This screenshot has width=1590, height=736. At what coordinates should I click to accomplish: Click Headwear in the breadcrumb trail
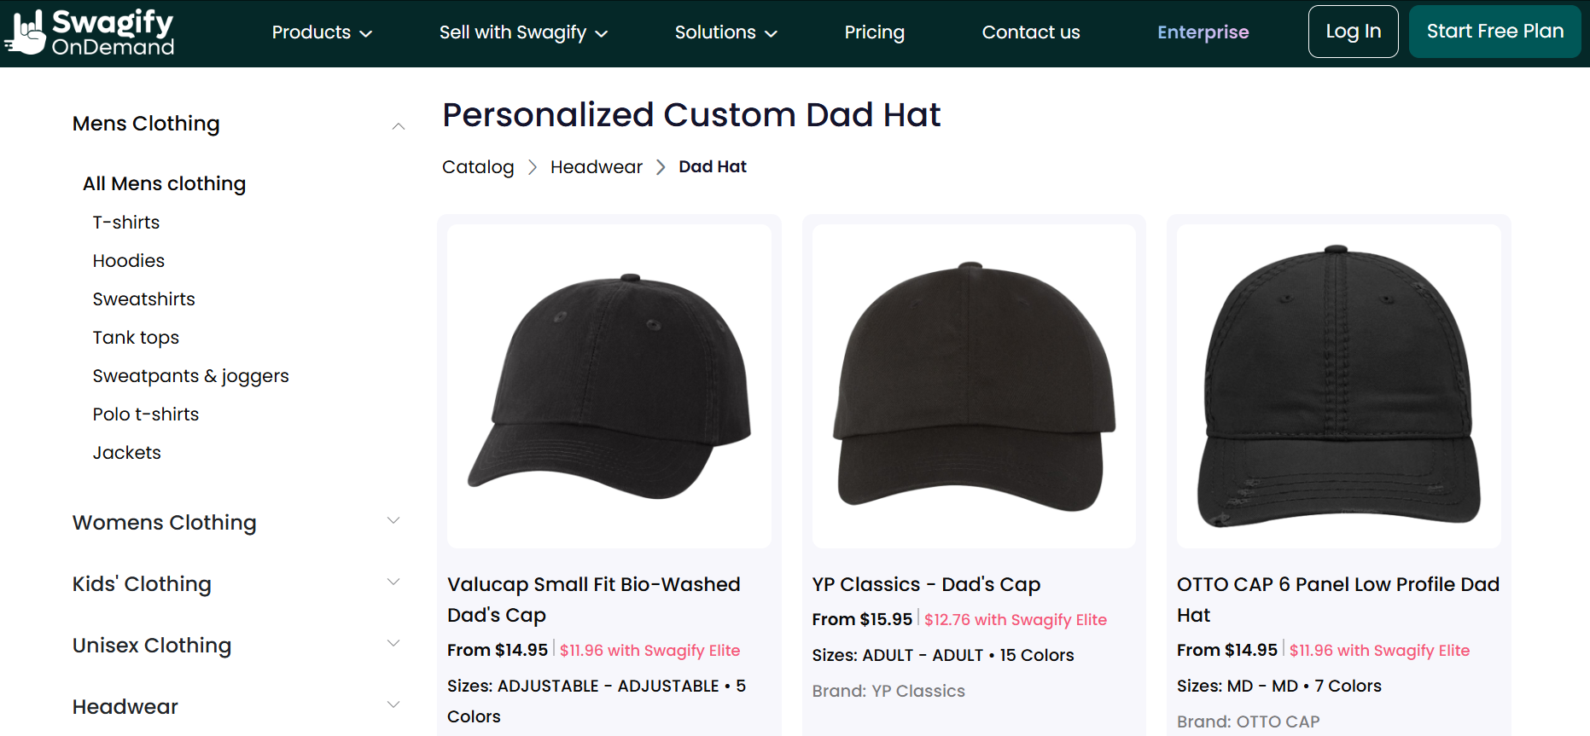coord(596,167)
